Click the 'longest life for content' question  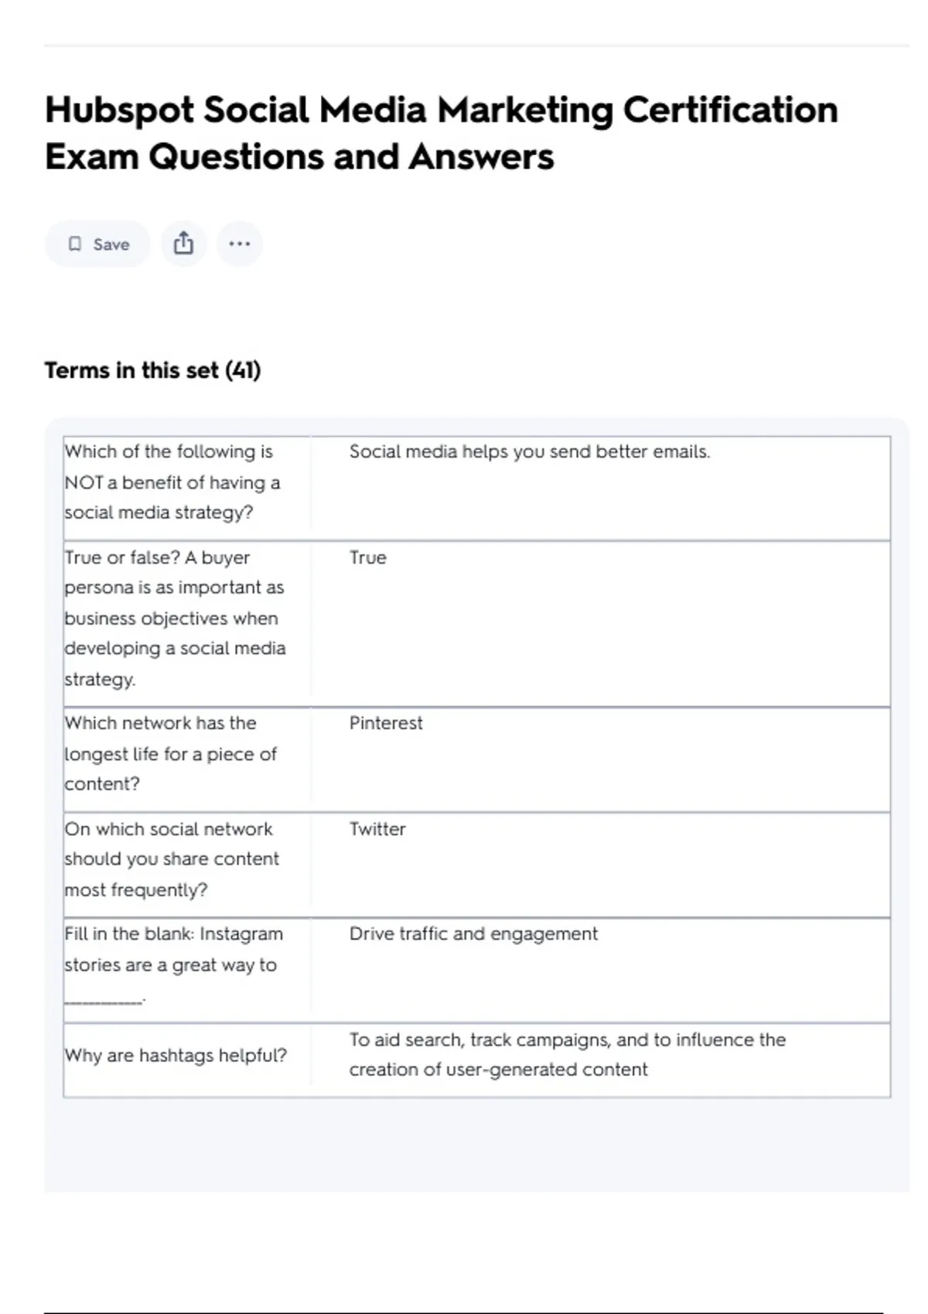point(171,754)
